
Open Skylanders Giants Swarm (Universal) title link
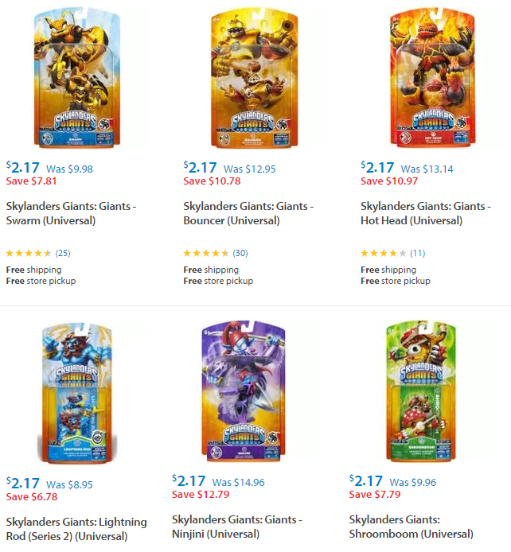[71, 212]
